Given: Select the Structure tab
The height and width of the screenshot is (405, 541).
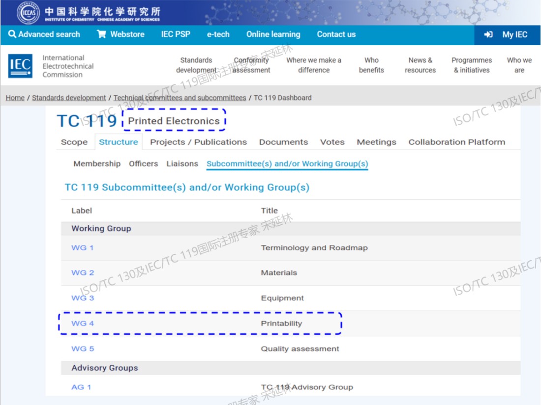Looking at the screenshot, I should (119, 142).
